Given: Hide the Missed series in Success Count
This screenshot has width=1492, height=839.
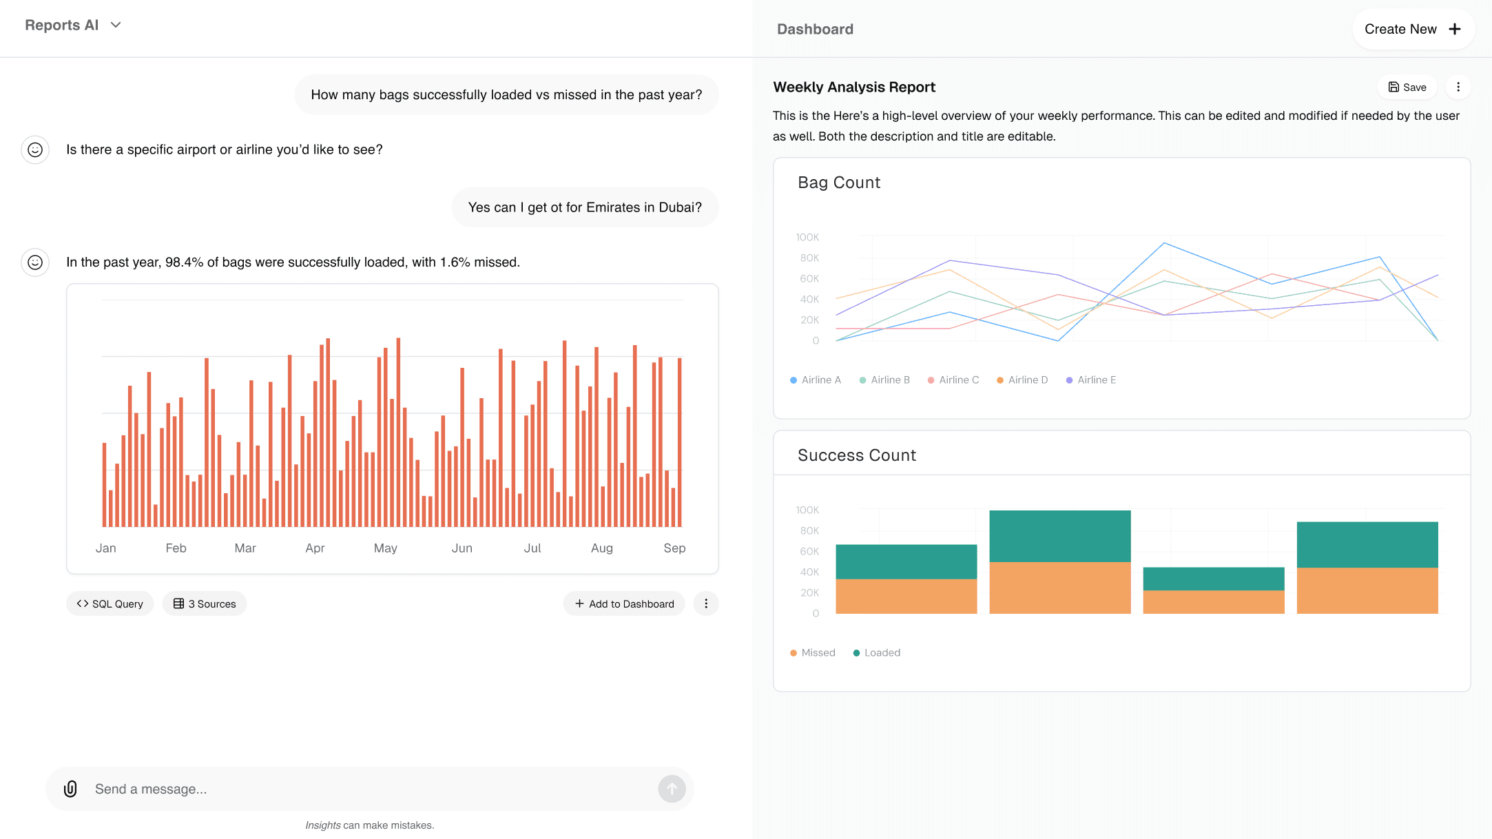Looking at the screenshot, I should click(x=813, y=652).
